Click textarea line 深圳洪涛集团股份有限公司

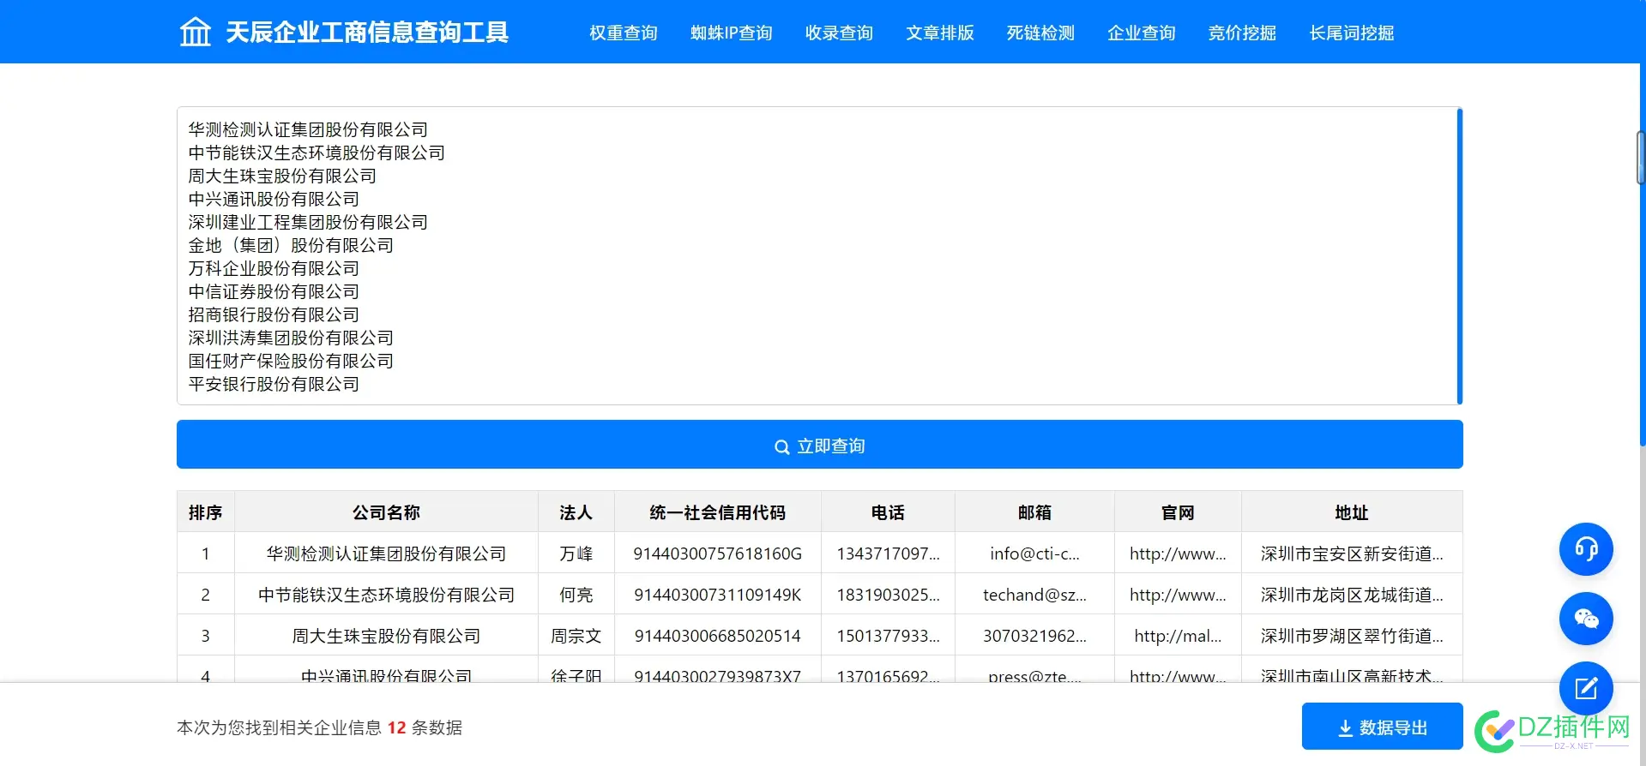coord(291,338)
